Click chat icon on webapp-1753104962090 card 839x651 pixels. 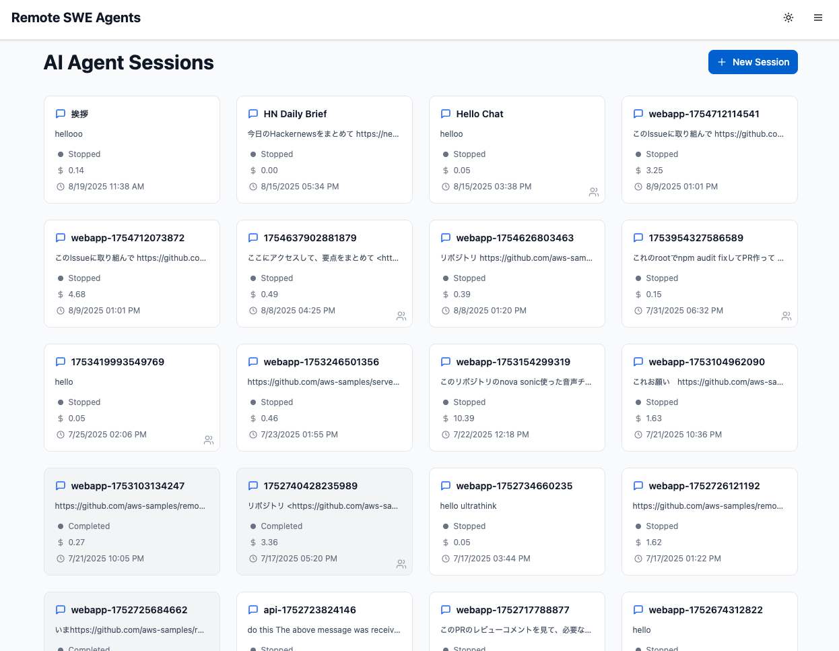coord(638,362)
